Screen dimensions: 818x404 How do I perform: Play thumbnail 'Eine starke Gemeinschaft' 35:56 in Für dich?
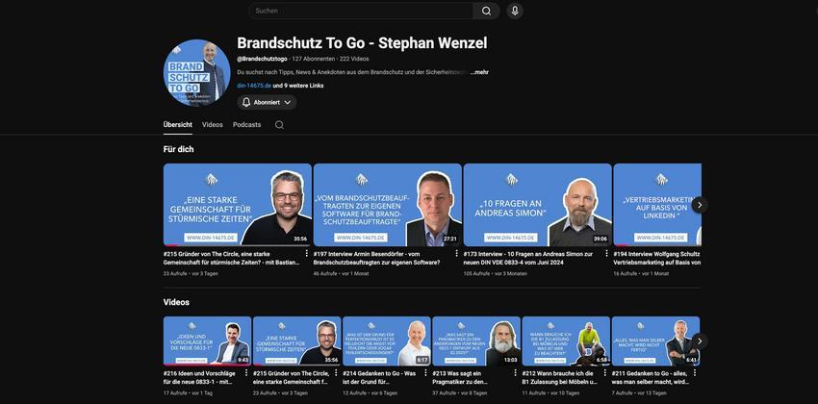(x=238, y=204)
